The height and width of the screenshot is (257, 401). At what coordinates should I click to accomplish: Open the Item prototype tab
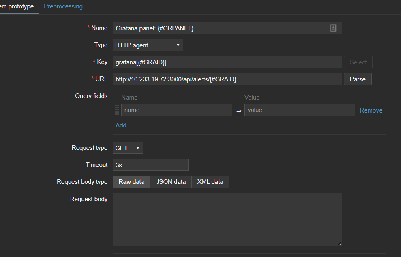click(x=17, y=6)
